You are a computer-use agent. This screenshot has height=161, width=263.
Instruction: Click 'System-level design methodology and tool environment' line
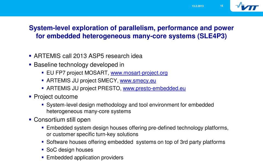(x=130, y=105)
